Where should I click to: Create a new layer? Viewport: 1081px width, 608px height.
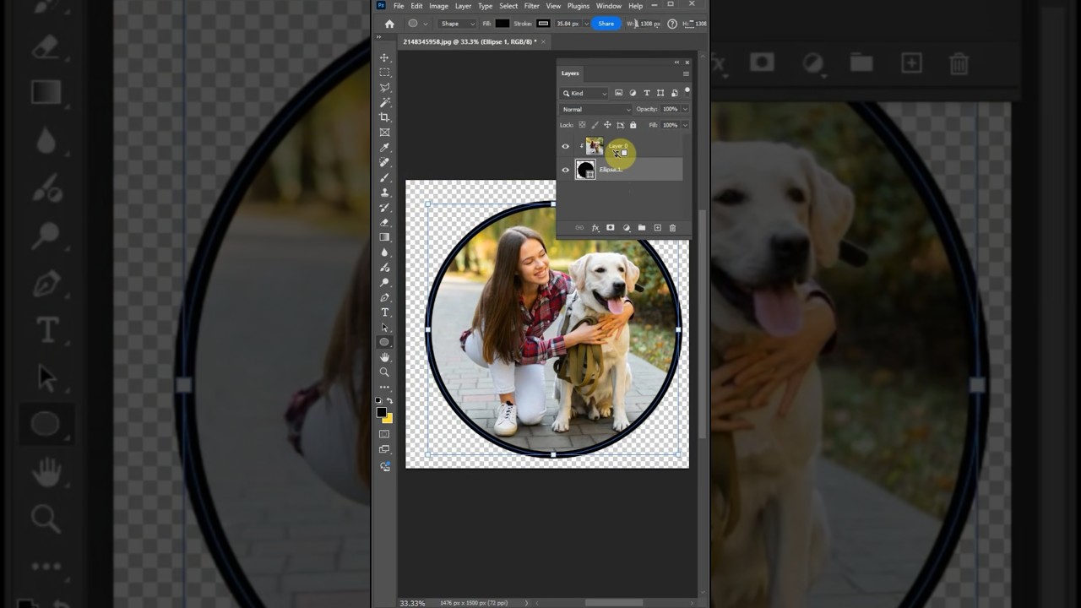[657, 228]
